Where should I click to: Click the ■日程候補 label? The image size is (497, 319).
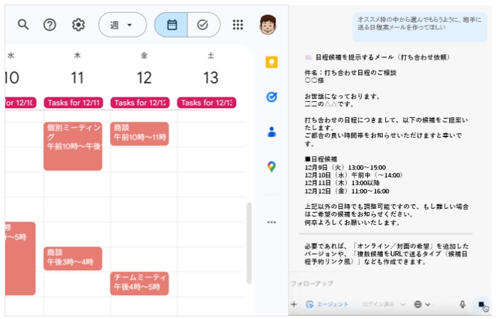(321, 159)
